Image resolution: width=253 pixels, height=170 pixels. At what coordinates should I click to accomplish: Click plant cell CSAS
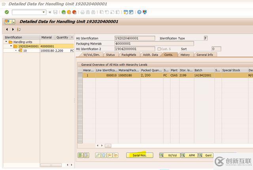(174, 76)
